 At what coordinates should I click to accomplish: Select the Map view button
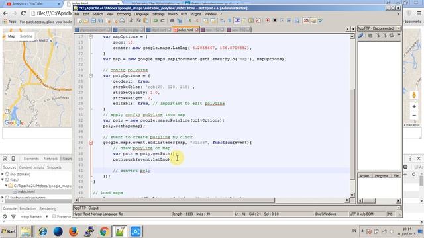point(11,36)
